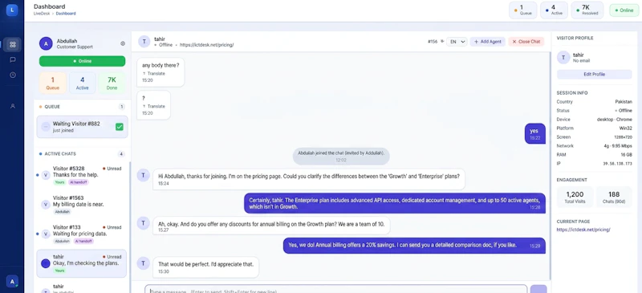Click the Waiting Visitor #882 avatar icon
The width and height of the screenshot is (642, 293).
46,127
